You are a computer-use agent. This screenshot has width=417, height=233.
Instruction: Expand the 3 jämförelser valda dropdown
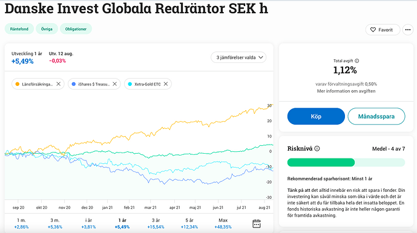[x=238, y=57]
